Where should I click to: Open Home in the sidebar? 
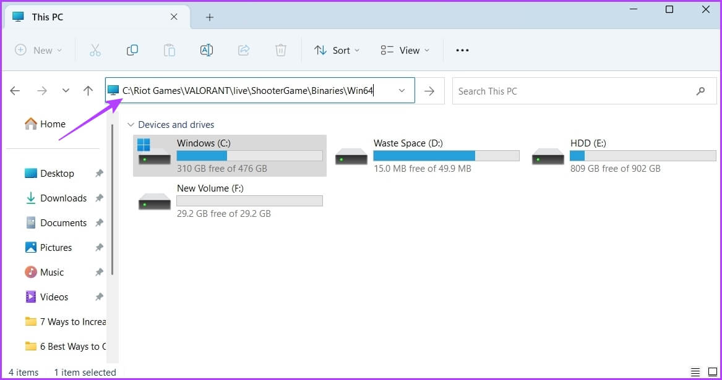point(45,124)
